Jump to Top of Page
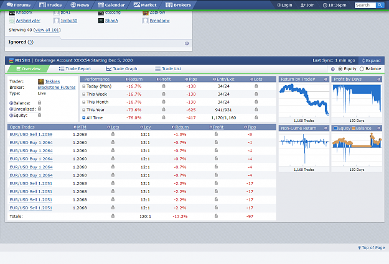389x264 pixels. pos(372,247)
